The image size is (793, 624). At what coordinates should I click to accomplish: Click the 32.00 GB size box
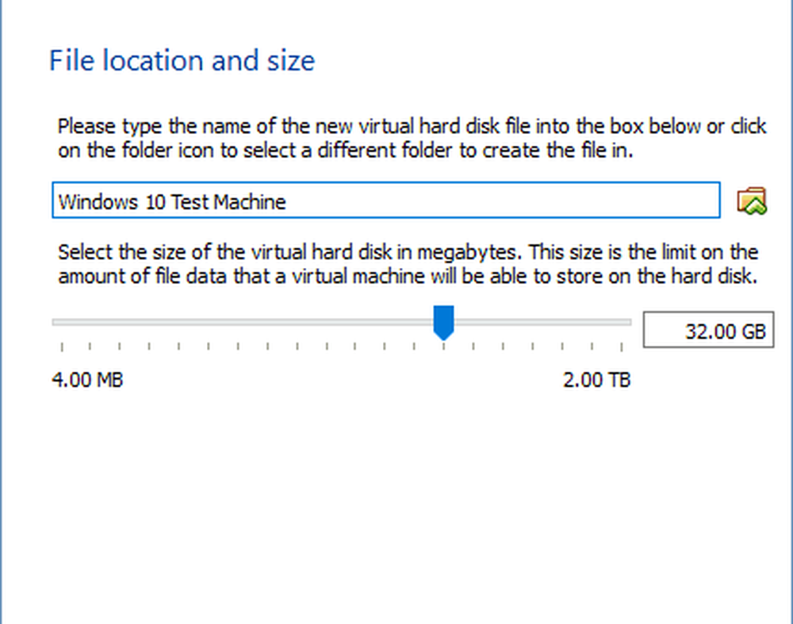click(707, 331)
